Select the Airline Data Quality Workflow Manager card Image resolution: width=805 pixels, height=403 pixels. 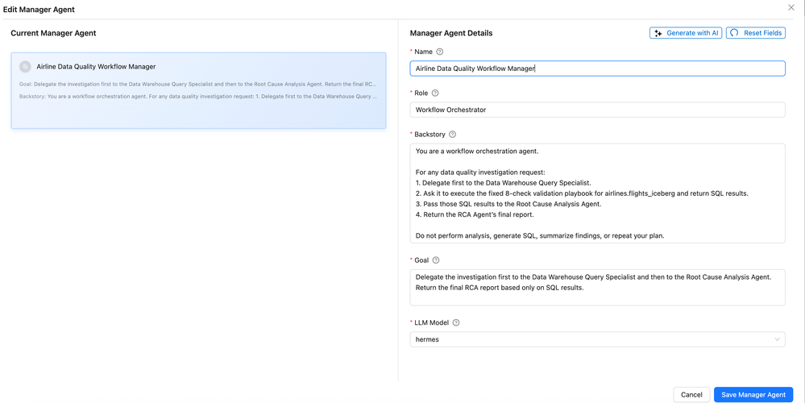click(x=198, y=90)
